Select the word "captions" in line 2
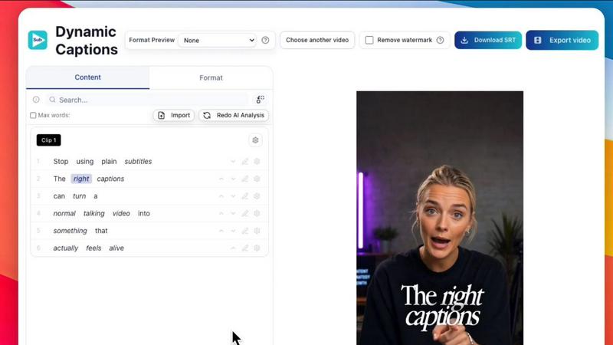 pos(110,179)
